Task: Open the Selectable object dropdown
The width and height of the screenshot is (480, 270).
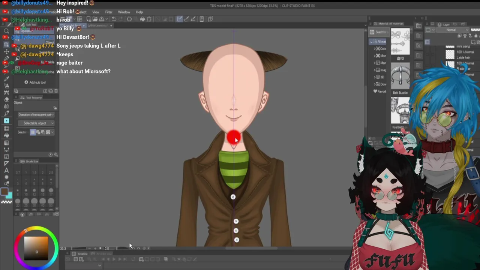Action: (36, 123)
